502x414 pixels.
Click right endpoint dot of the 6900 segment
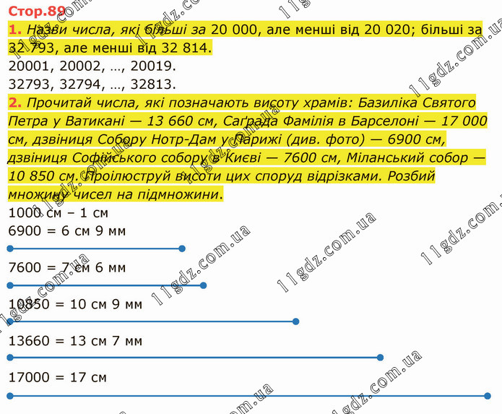181,249
